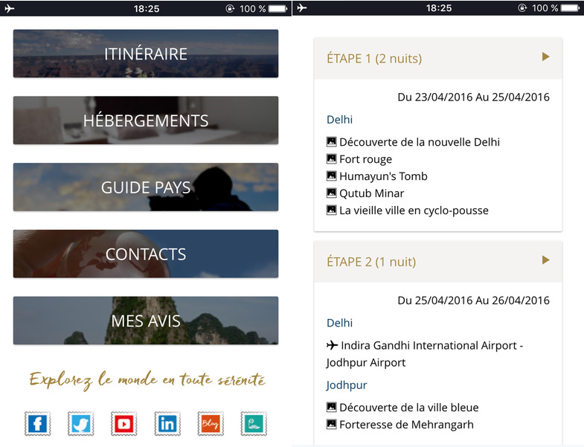Open the HÉBERGEMENTS menu tile
The height and width of the screenshot is (447, 584).
tap(146, 120)
